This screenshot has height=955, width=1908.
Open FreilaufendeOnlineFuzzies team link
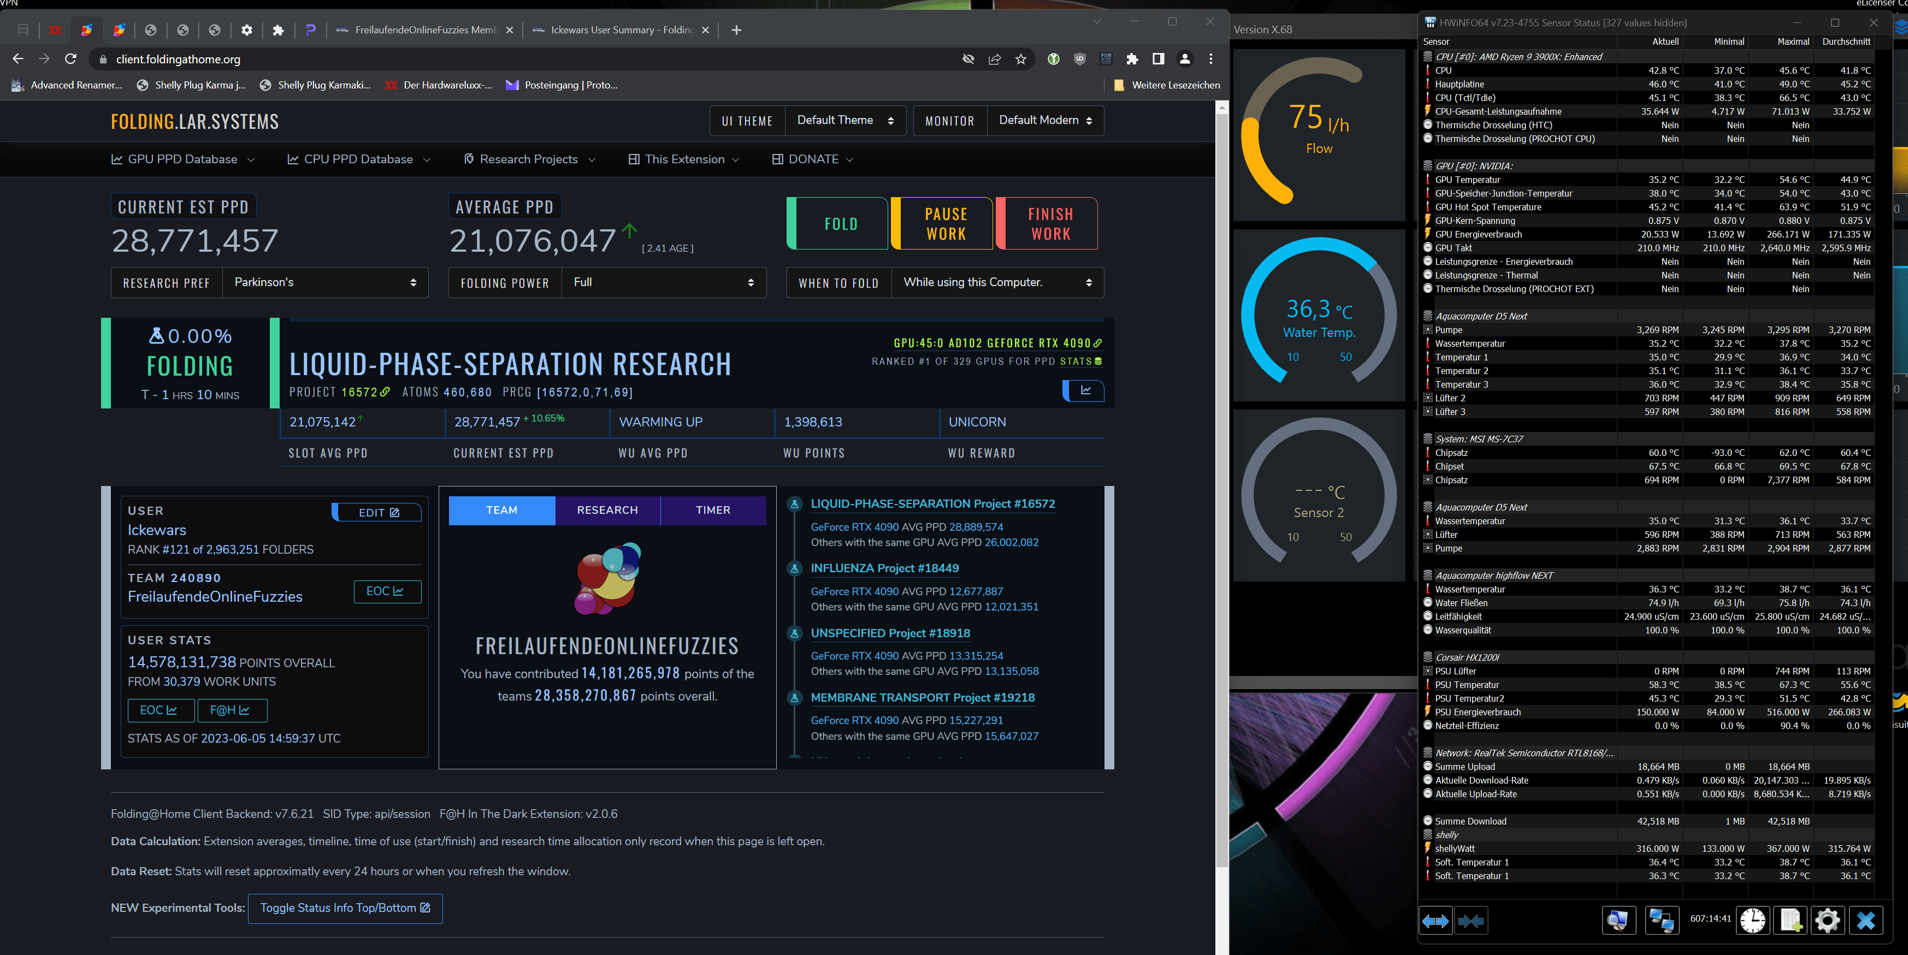[x=215, y=597]
